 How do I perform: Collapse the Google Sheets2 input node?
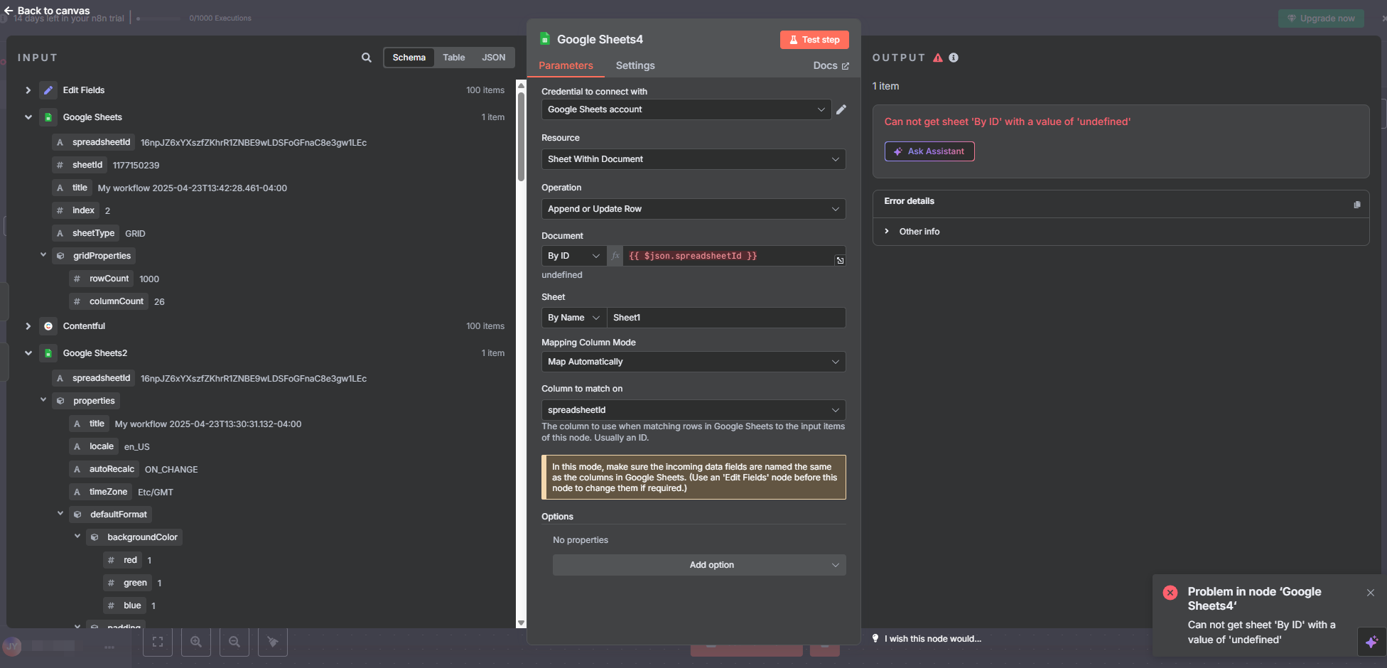pyautogui.click(x=28, y=353)
